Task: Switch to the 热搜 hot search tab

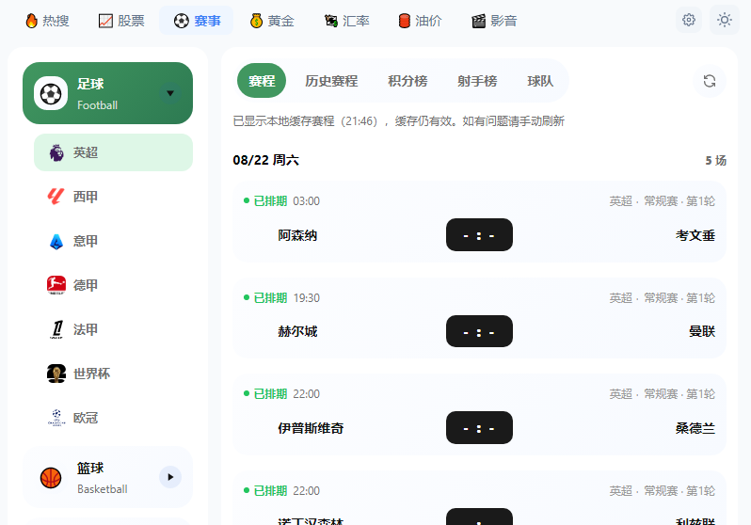Action: click(47, 21)
